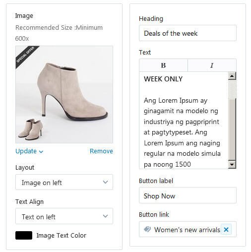Remove the Women's new arrivals link
Viewport: 251px width, 252px height.
226,229
